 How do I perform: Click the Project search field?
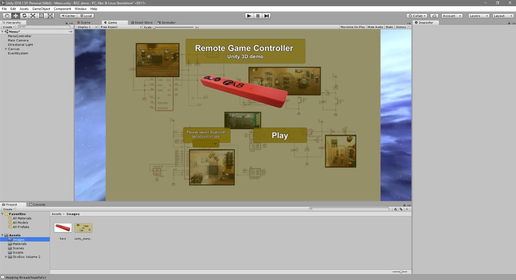(x=349, y=209)
